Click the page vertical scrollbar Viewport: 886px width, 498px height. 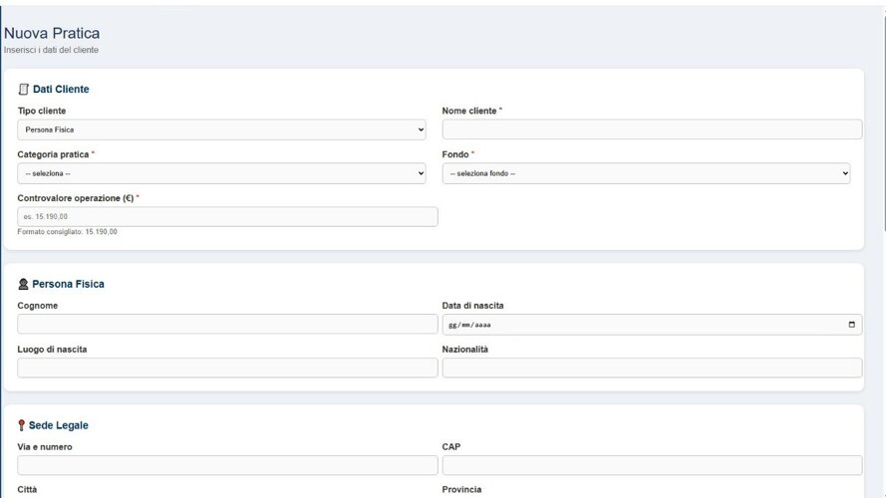[883, 124]
